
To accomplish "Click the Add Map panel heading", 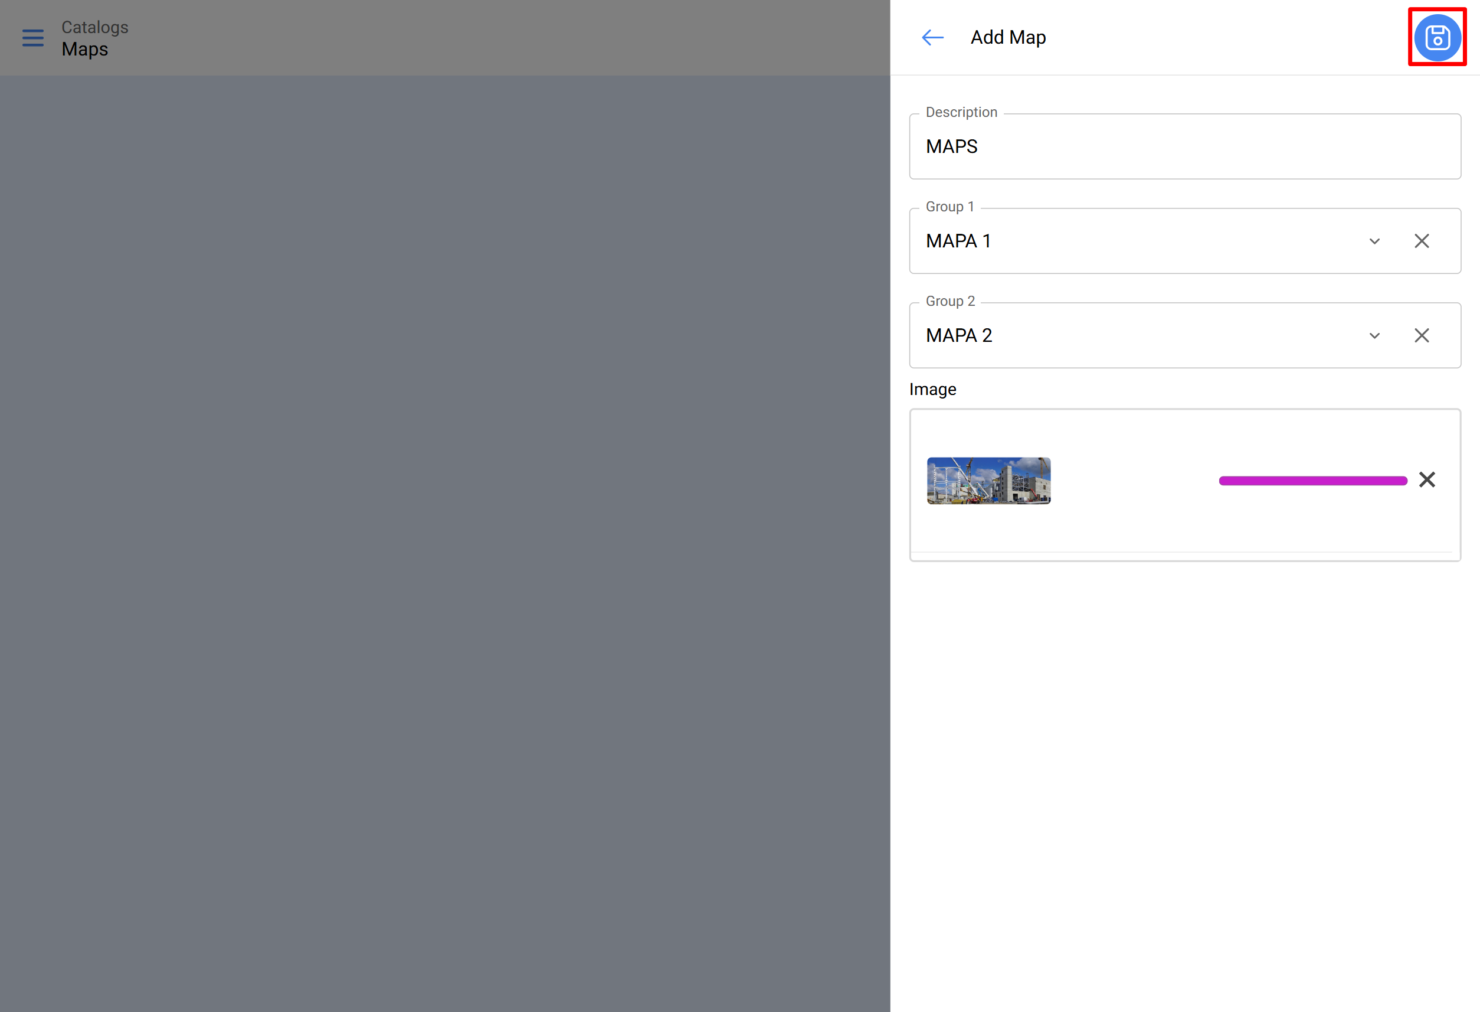I will point(1007,38).
